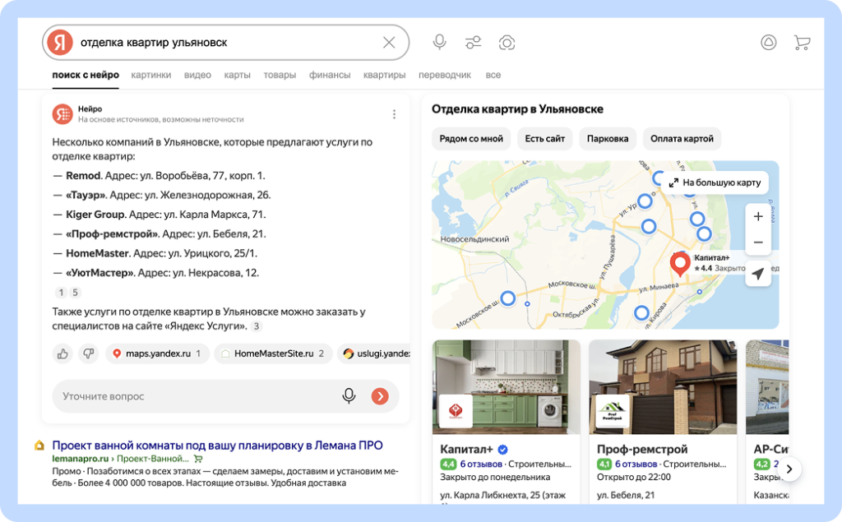This screenshot has height=522, width=842.
Task: Open the Лемана ПРО bathroom project ad link
Action: pyautogui.click(x=217, y=446)
